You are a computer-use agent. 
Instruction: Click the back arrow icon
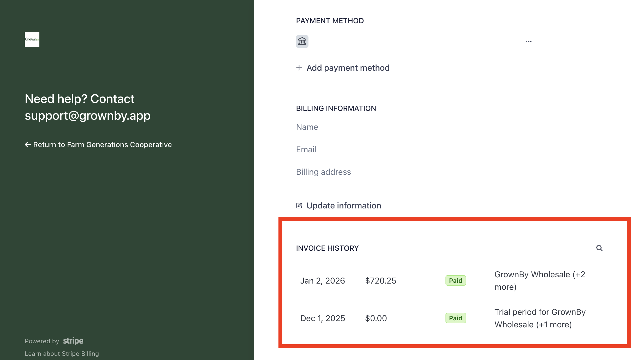(28, 145)
